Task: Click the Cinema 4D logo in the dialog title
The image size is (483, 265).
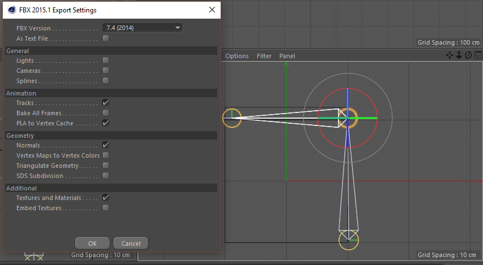Action: (x=12, y=10)
